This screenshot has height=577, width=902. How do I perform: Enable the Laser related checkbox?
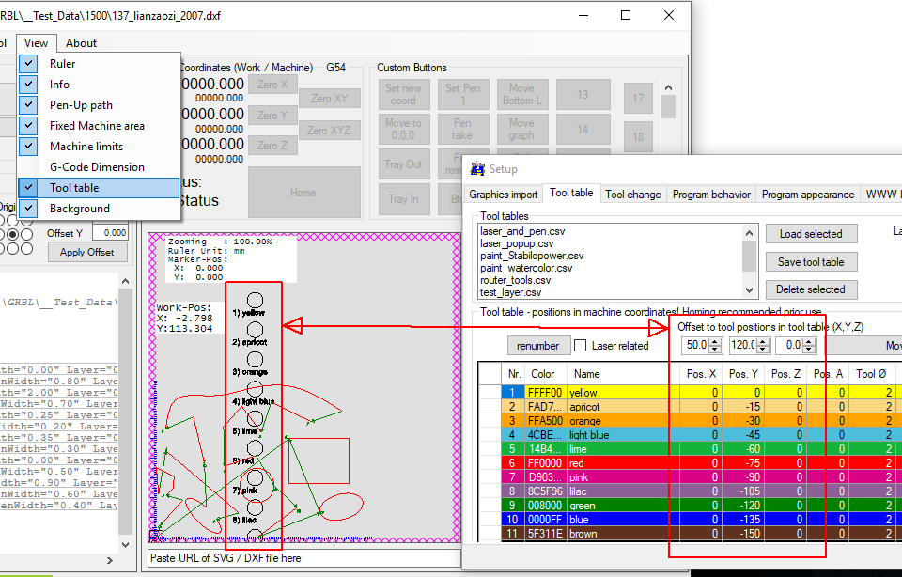(581, 346)
